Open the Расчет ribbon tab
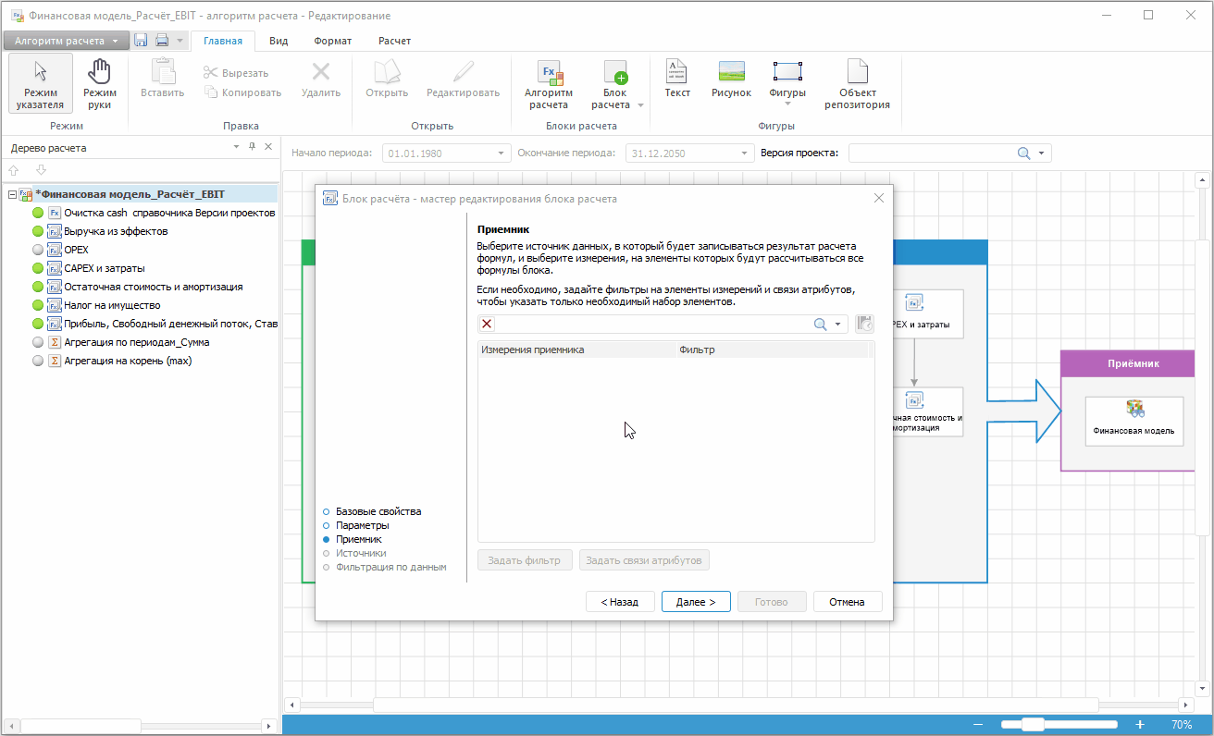This screenshot has width=1214, height=736. point(394,41)
